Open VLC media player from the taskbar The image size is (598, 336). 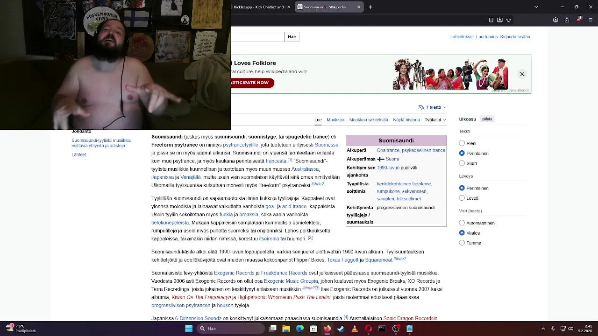pyautogui.click(x=355, y=329)
